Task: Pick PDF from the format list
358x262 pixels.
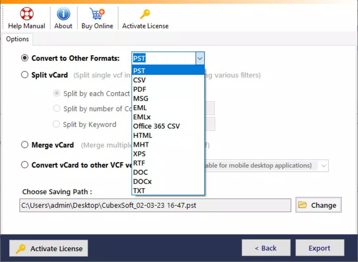Action: coord(168,89)
